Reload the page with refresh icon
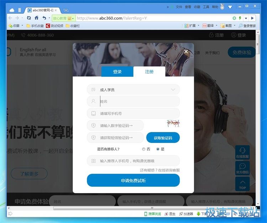 coord(29,18)
